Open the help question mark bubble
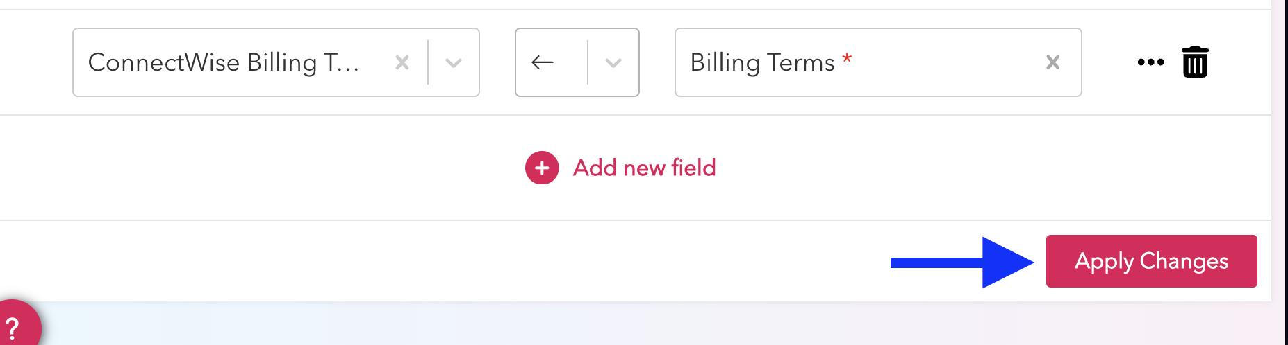1288x345 pixels. coord(14,327)
